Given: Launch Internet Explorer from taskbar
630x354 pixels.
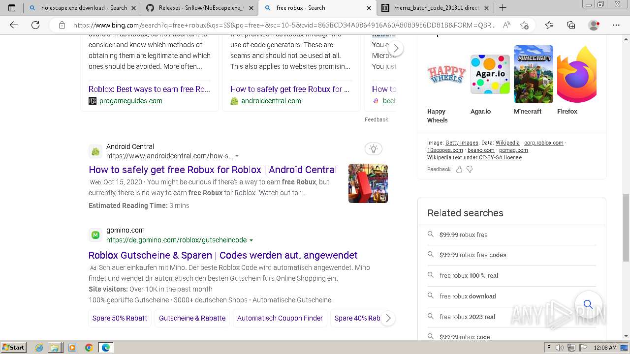Looking at the screenshot, I should click(39, 348).
